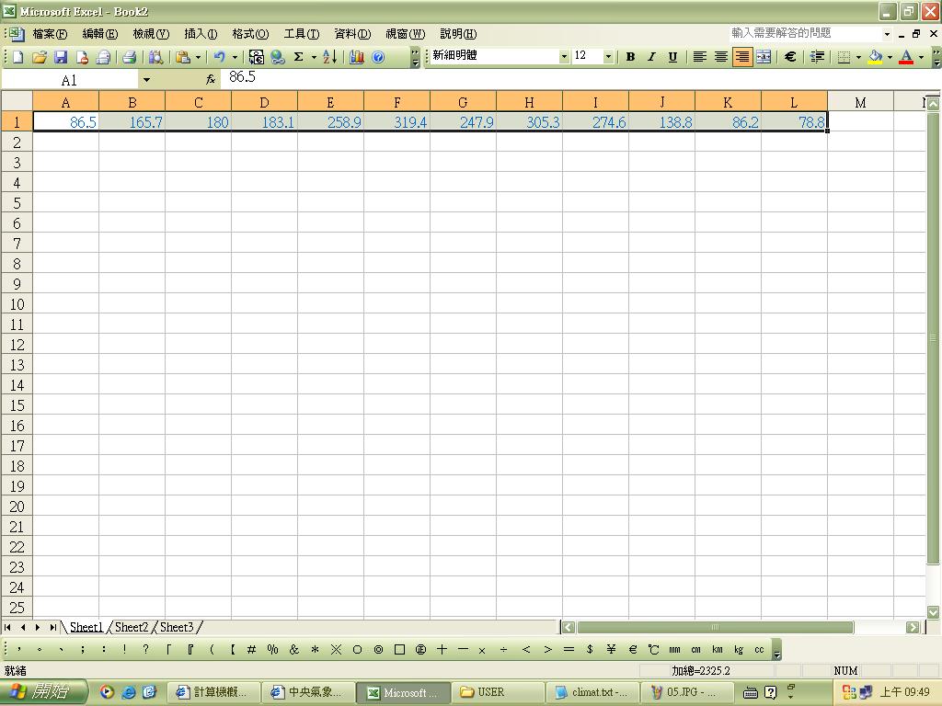This screenshot has width=942, height=706.
Task: Open the 格式(O) menu
Action: click(250, 34)
